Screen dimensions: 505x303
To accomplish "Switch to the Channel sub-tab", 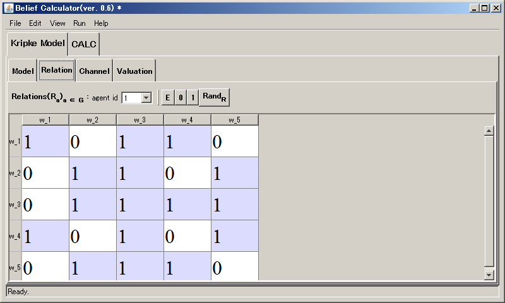I will pos(94,71).
